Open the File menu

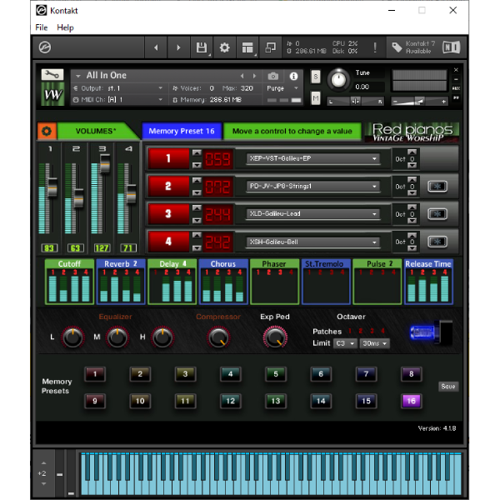pyautogui.click(x=42, y=27)
